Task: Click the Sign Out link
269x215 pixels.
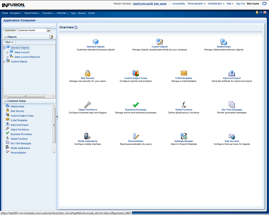Action: (x=240, y=3)
